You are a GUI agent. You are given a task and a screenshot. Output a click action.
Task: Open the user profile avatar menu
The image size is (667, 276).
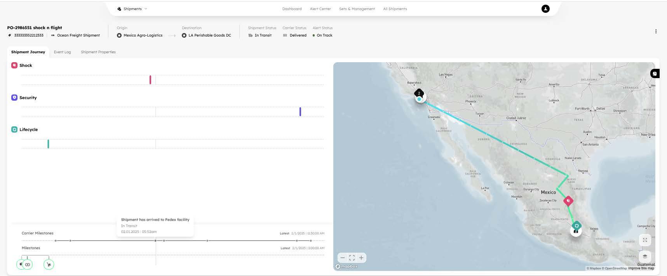[545, 9]
